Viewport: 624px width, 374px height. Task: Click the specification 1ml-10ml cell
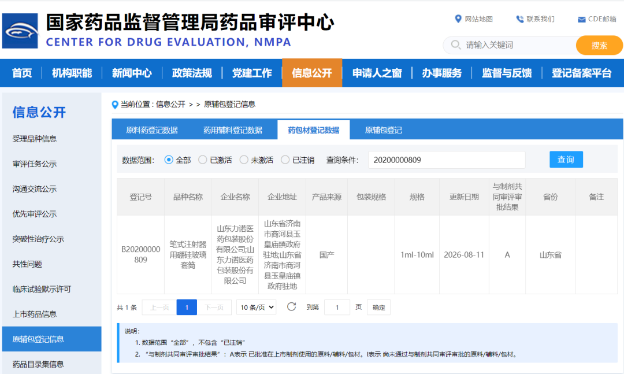click(x=417, y=254)
